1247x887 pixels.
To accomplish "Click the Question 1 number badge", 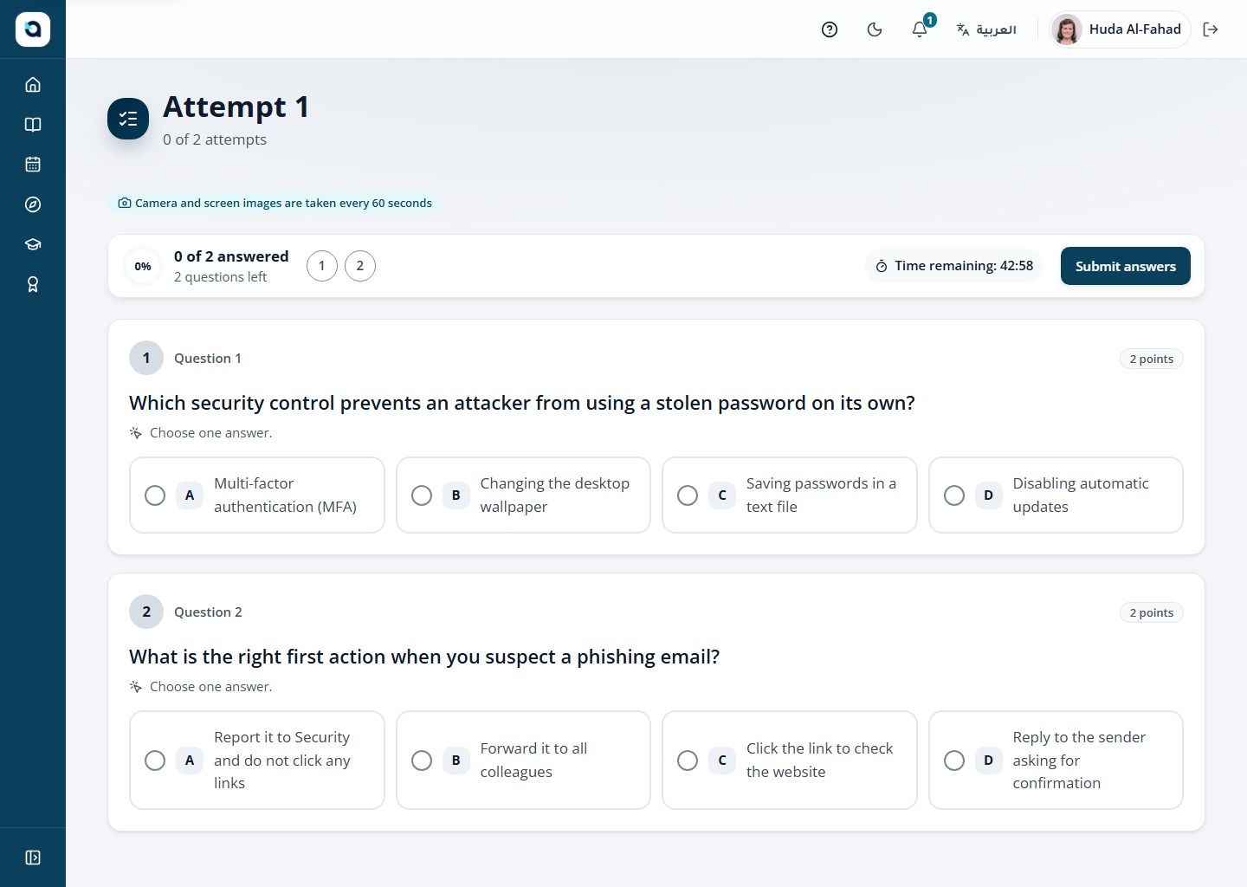I will [x=146, y=358].
